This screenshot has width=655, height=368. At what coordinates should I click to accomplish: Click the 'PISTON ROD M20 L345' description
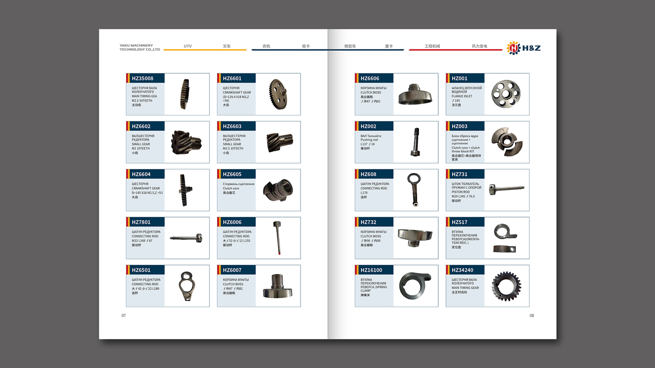click(463, 194)
